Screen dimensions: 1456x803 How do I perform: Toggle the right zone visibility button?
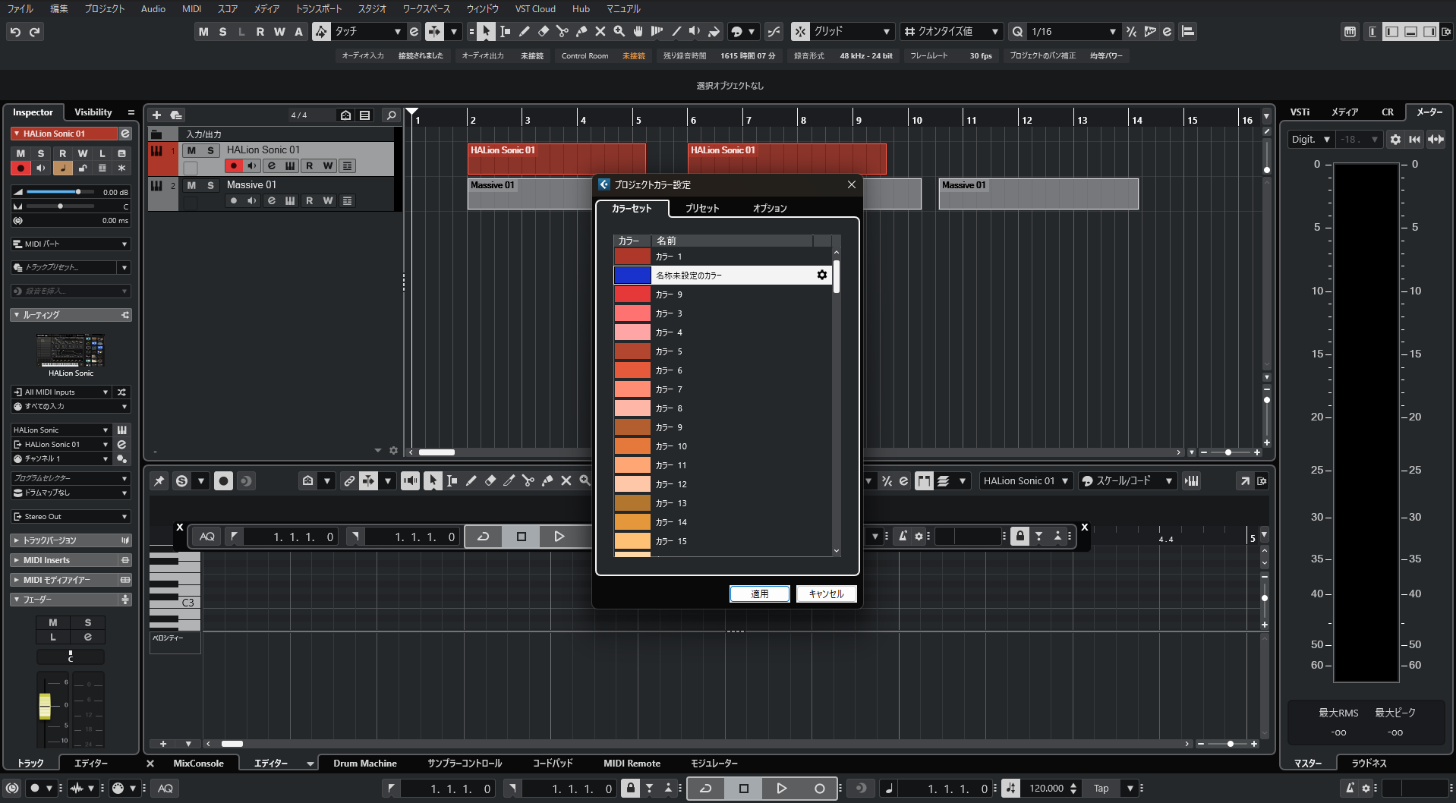(1430, 32)
